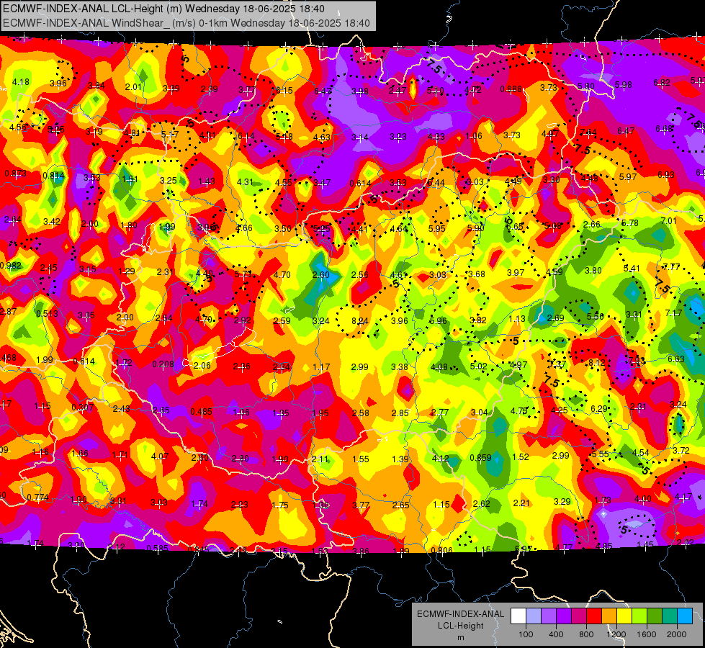This screenshot has width=705, height=648.
Task: Click the wind shear value 7.01
Action: (668, 220)
